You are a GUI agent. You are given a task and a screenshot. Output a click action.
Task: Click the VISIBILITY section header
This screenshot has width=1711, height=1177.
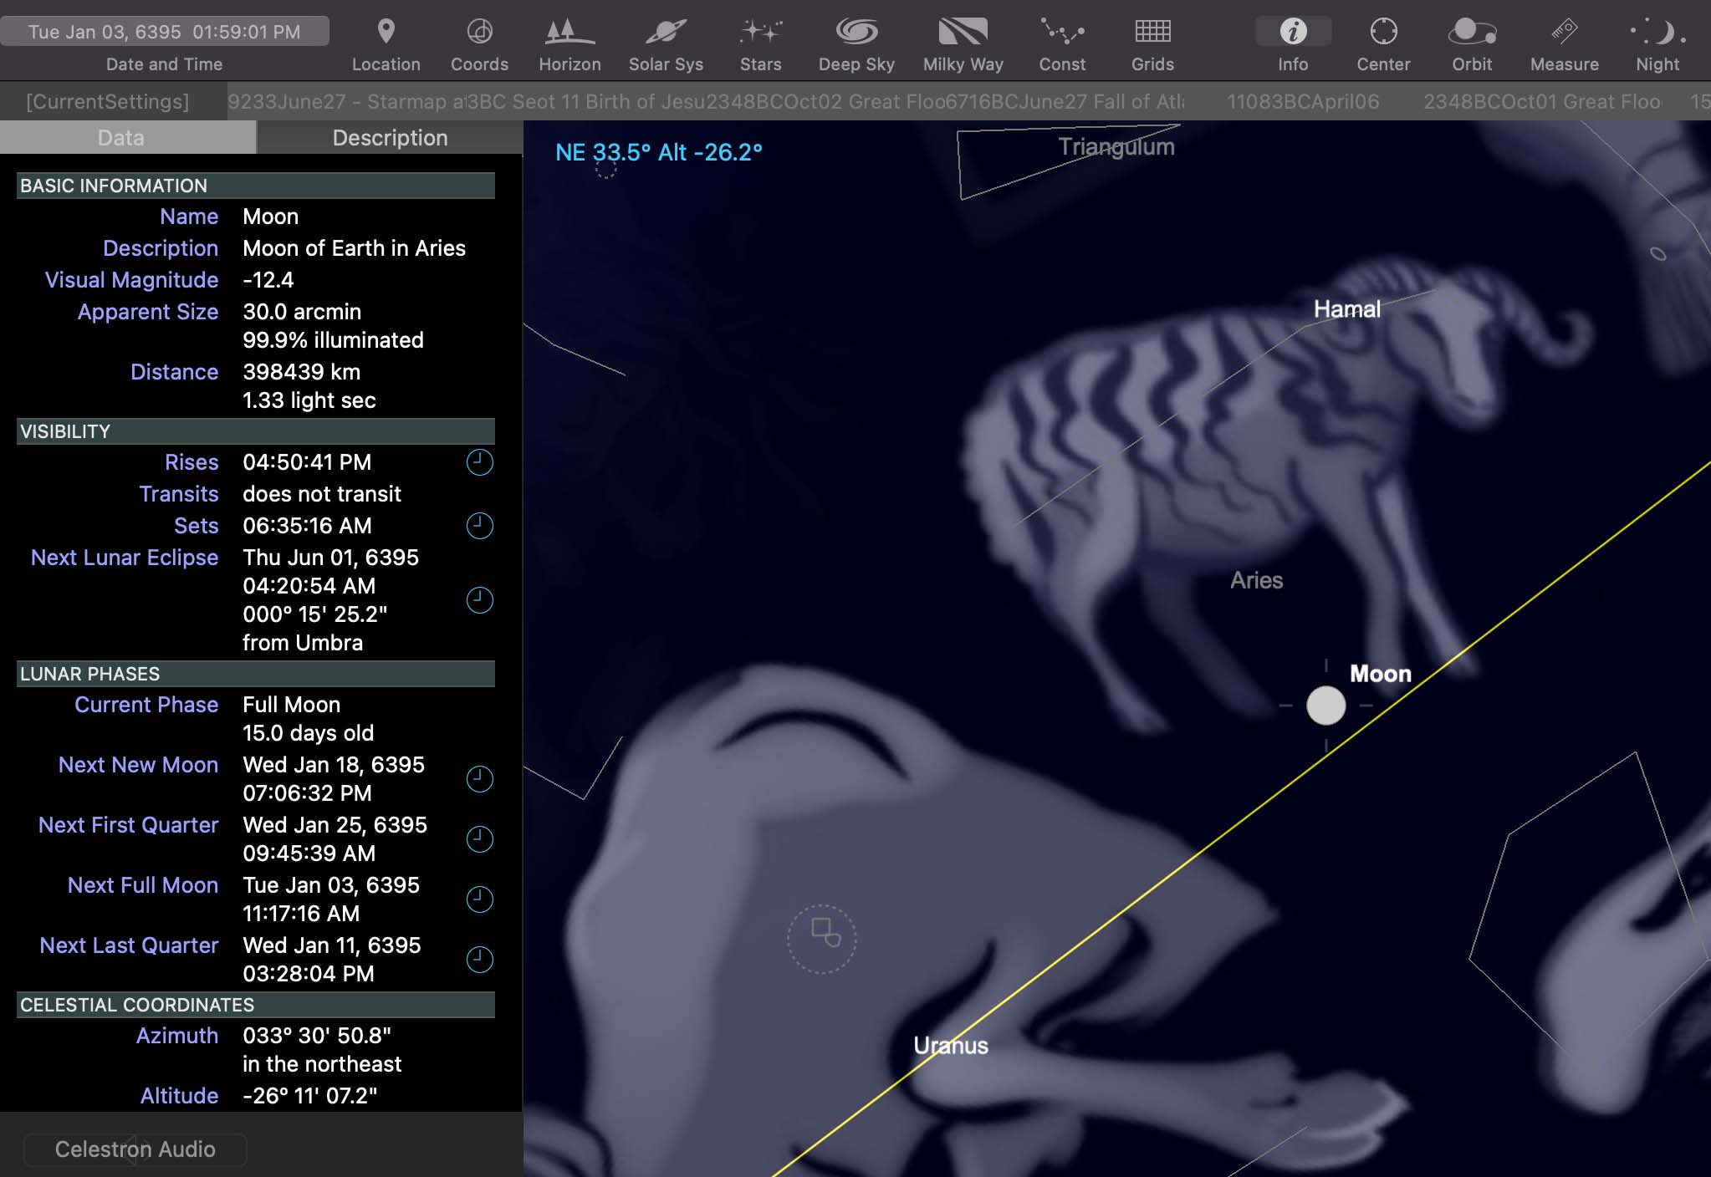point(256,431)
